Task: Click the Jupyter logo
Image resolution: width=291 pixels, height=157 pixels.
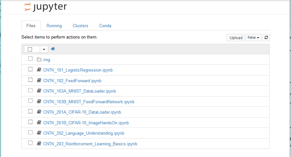Action: (45, 7)
